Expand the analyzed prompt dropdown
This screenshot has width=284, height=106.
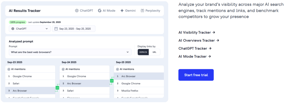pos(70,52)
